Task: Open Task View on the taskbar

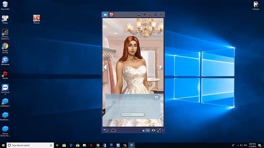Action: (x=57, y=145)
